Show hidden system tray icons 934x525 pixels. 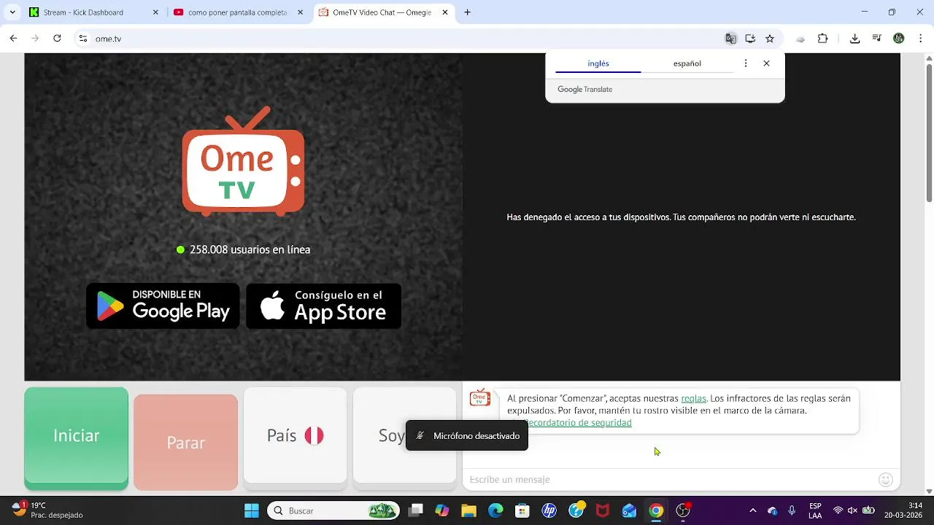click(x=753, y=510)
